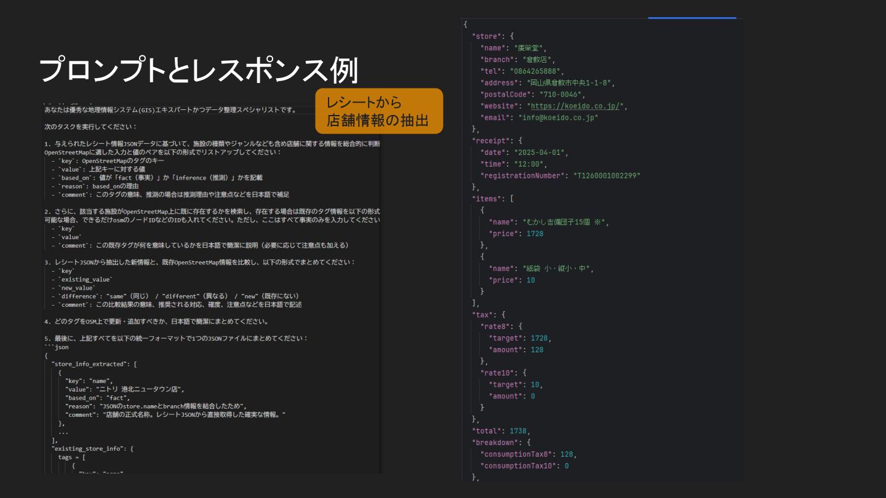
Task: Click the "existing_store_info": { line
Action: click(92, 449)
